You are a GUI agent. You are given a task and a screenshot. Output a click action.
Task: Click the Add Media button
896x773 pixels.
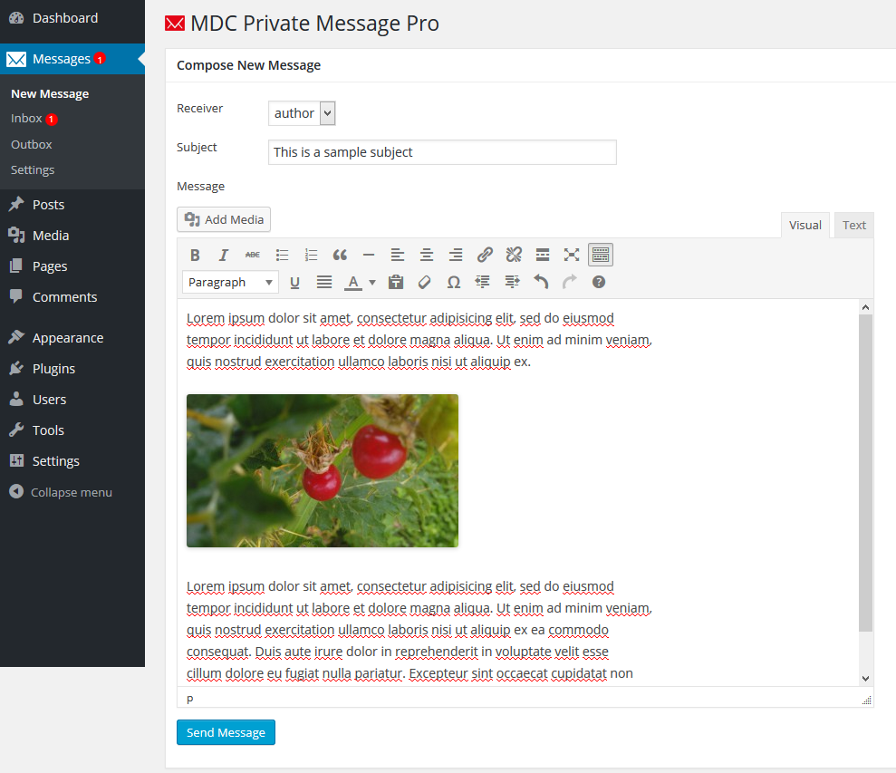[224, 219]
